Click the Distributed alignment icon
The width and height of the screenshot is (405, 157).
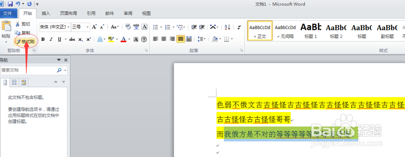click(189, 39)
